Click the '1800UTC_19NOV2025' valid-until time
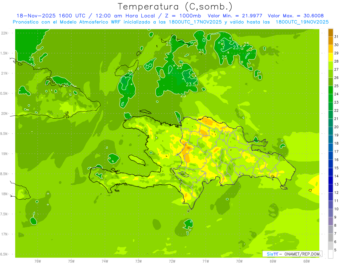 (302, 22)
